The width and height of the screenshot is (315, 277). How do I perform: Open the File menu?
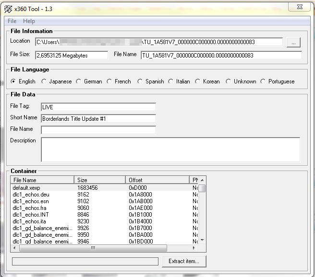pyautogui.click(x=12, y=21)
